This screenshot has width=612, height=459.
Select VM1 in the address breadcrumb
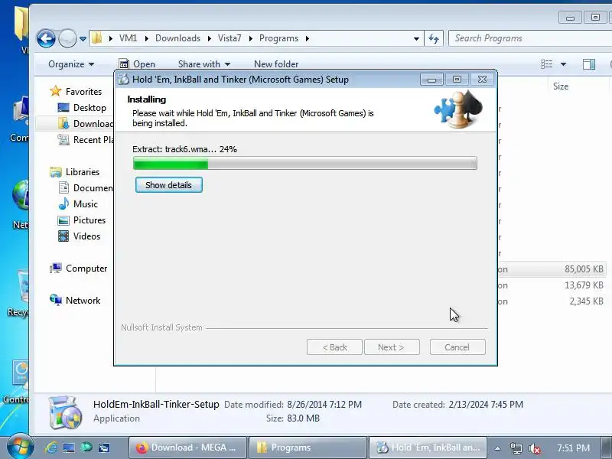pyautogui.click(x=128, y=38)
